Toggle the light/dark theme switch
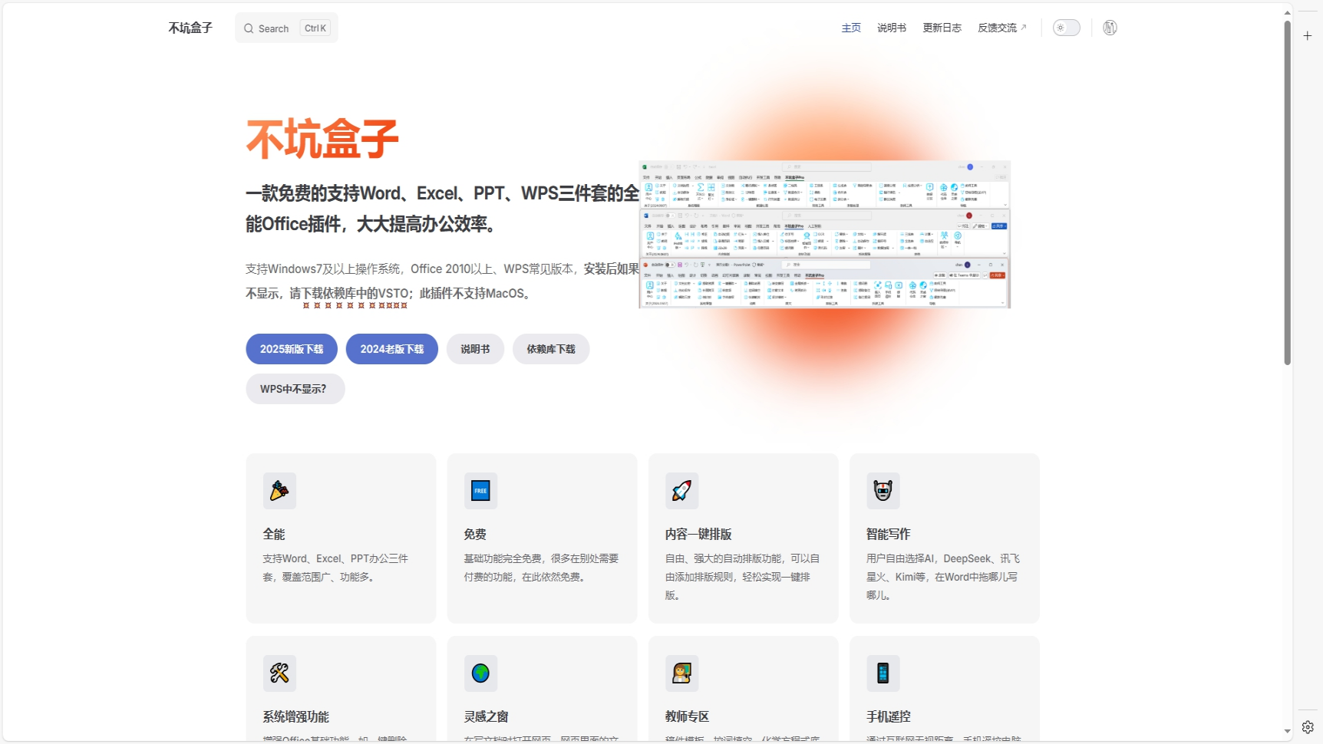The image size is (1323, 744). (1066, 28)
